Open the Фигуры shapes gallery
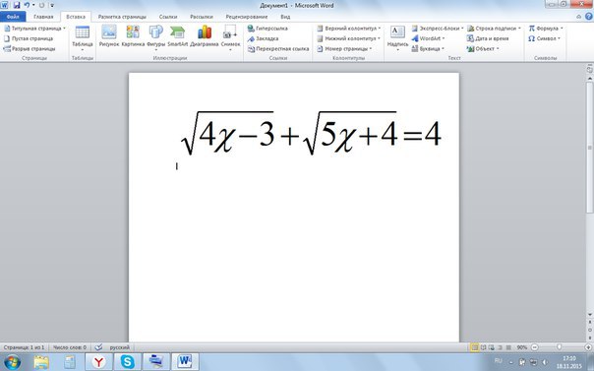This screenshot has height=371, width=594. click(156, 38)
